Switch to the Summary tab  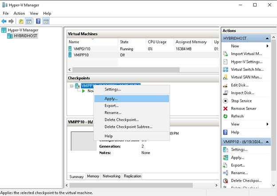[76, 176]
